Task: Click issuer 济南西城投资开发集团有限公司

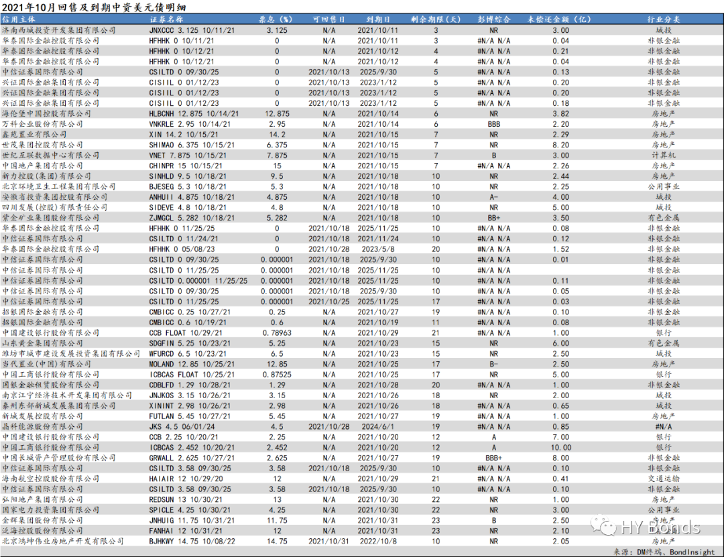Action: point(58,30)
